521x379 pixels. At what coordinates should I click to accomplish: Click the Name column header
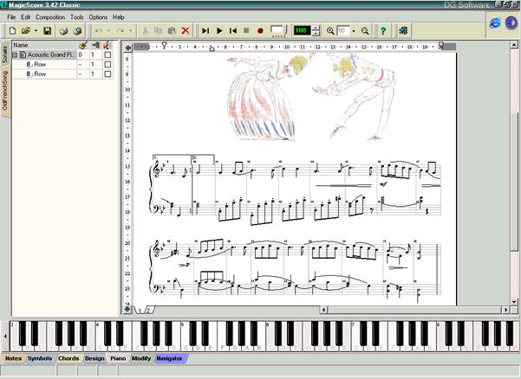(44, 45)
